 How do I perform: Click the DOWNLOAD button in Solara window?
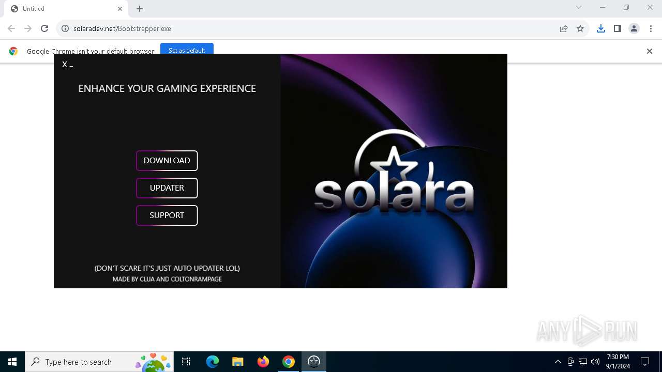[167, 161]
